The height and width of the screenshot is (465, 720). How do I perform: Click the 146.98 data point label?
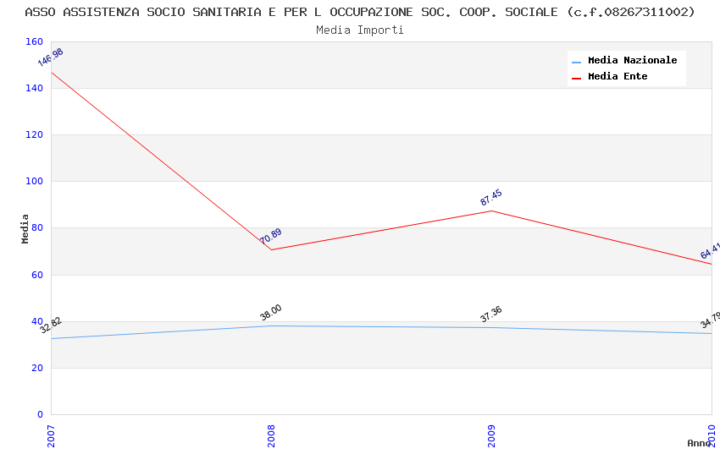[50, 57]
